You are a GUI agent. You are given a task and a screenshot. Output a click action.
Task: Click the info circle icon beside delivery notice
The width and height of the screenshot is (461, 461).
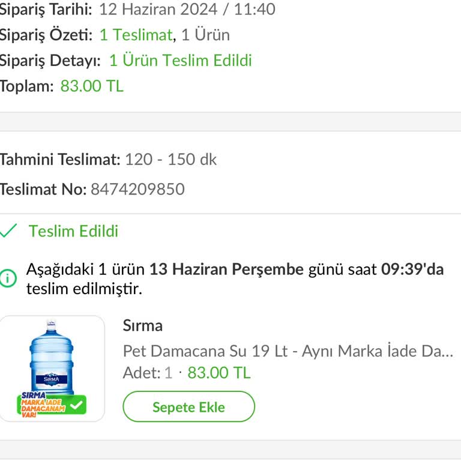click(8, 279)
